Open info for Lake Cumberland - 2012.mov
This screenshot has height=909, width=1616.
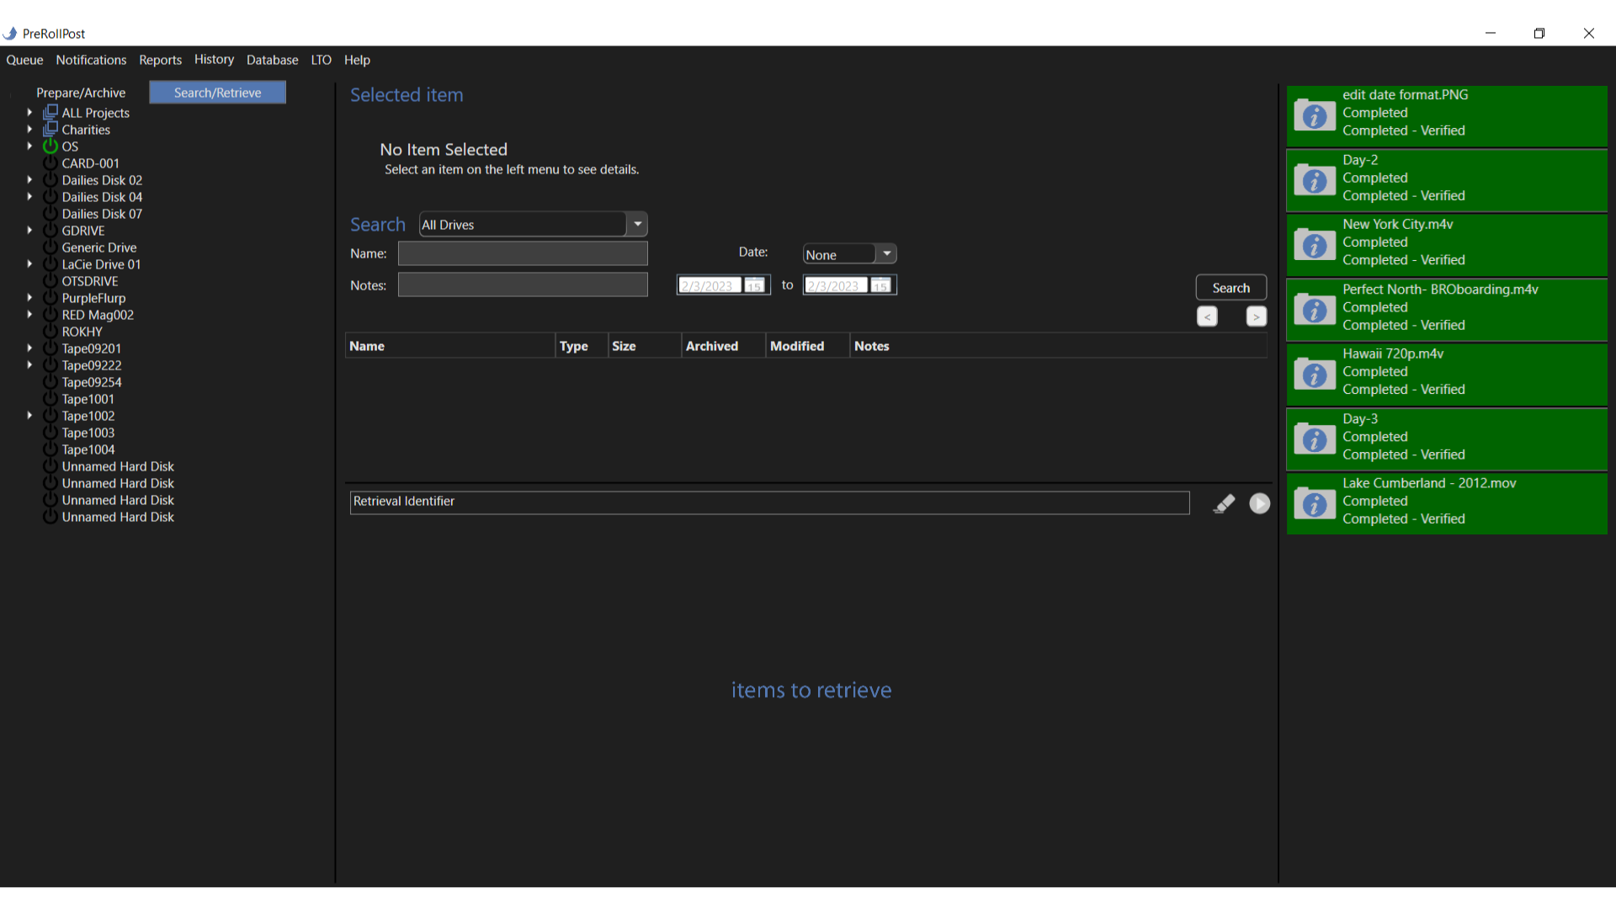point(1314,504)
